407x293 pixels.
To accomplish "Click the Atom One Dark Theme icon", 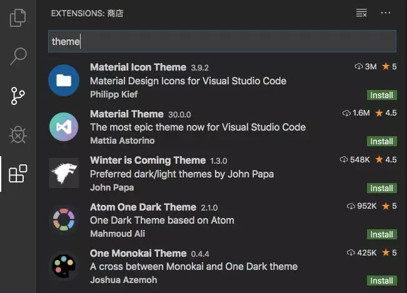I will (64, 220).
